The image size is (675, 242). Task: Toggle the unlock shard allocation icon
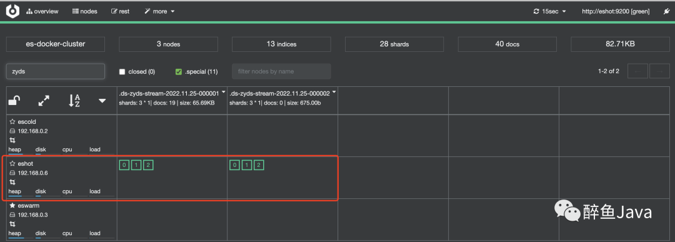click(14, 101)
